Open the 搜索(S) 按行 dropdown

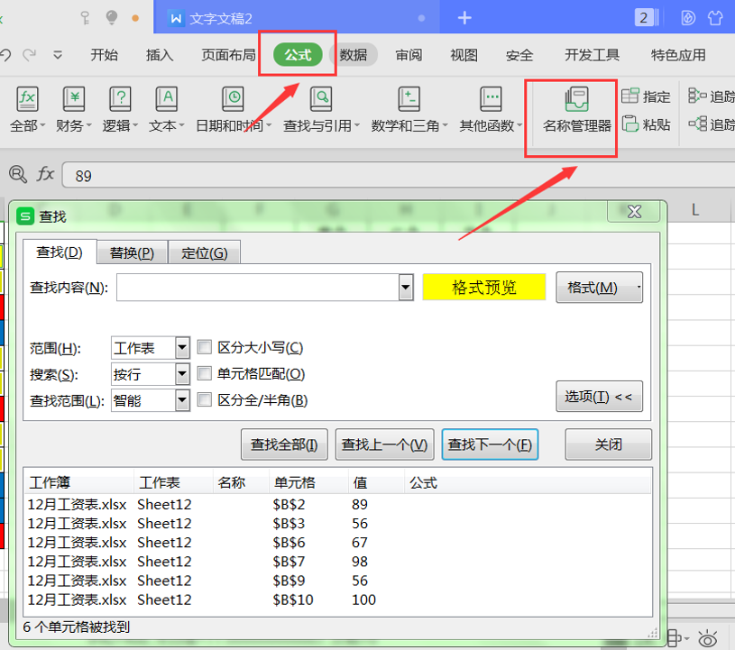[182, 374]
